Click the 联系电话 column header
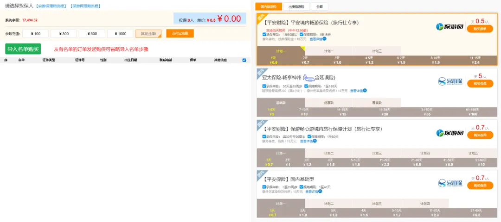Image resolution: width=501 pixels, height=222 pixels. point(166,60)
